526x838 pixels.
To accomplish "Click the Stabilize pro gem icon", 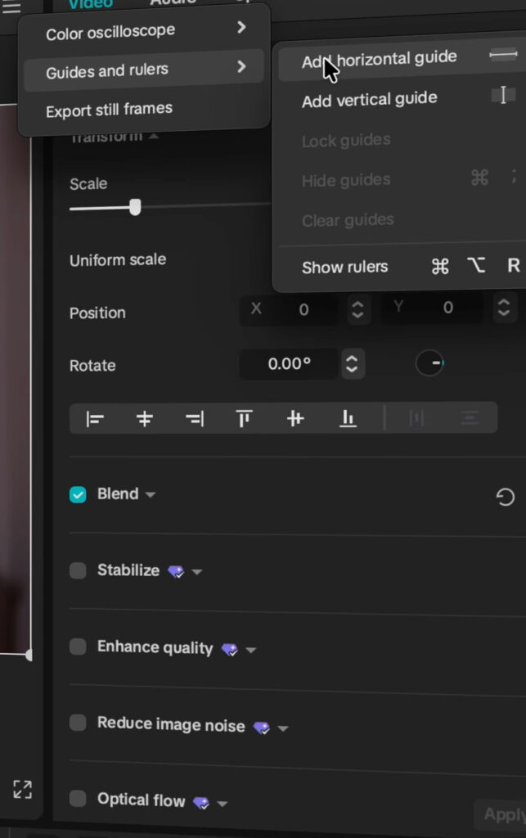I will pos(176,571).
